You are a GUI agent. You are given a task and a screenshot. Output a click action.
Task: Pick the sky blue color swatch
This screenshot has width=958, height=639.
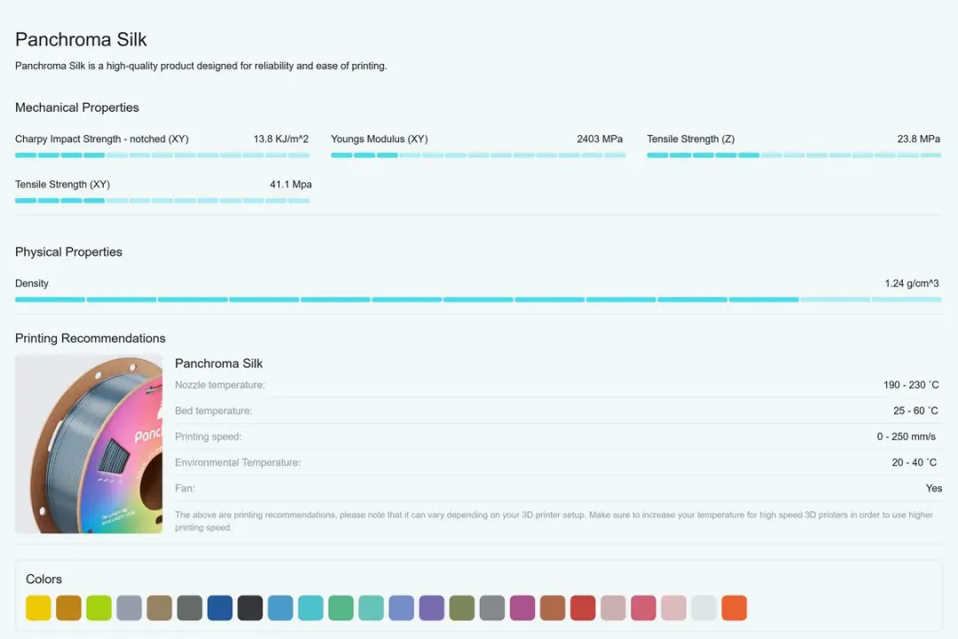[280, 608]
